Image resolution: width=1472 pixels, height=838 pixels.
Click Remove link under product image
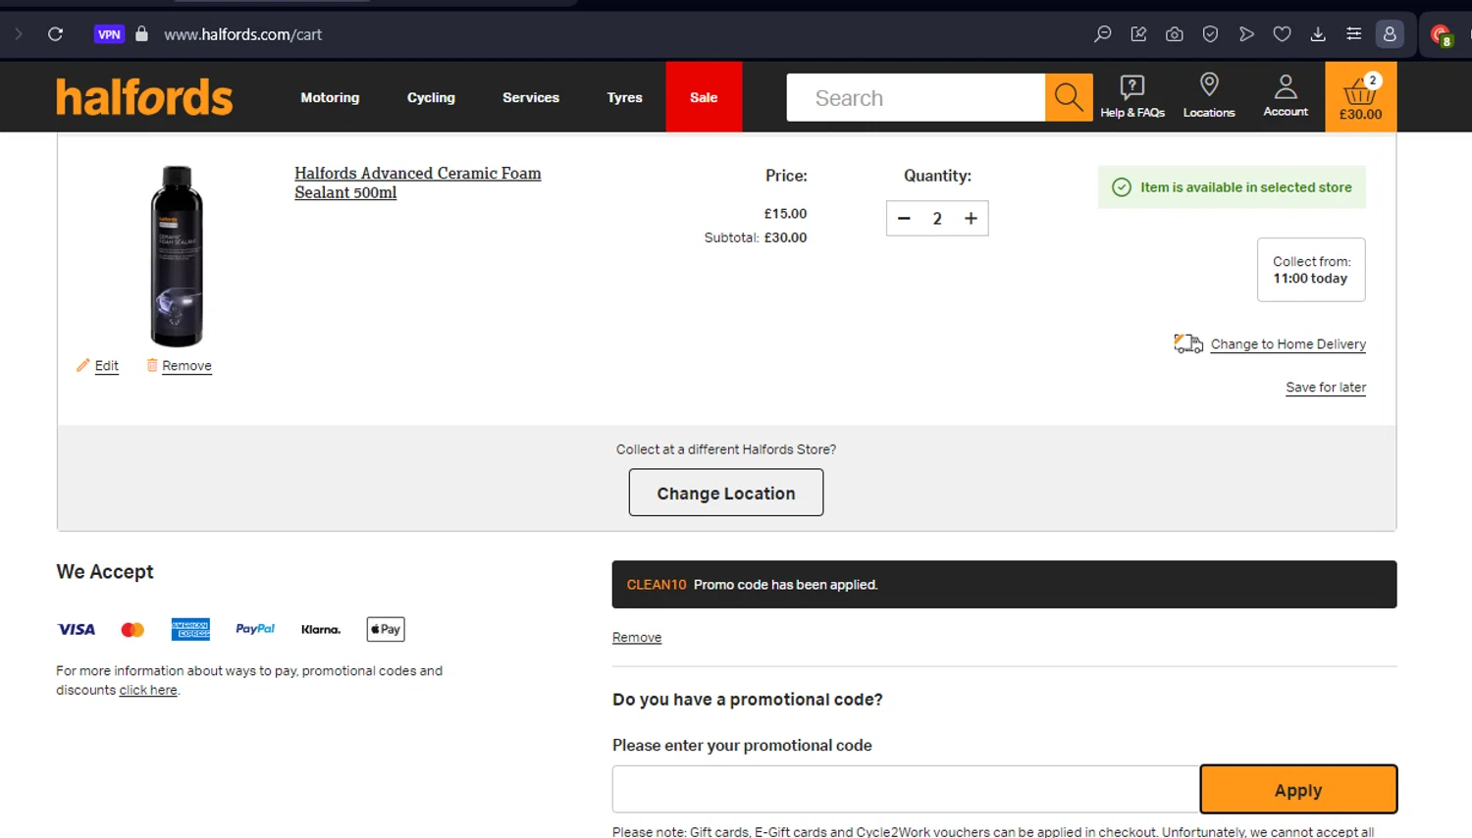pos(186,365)
